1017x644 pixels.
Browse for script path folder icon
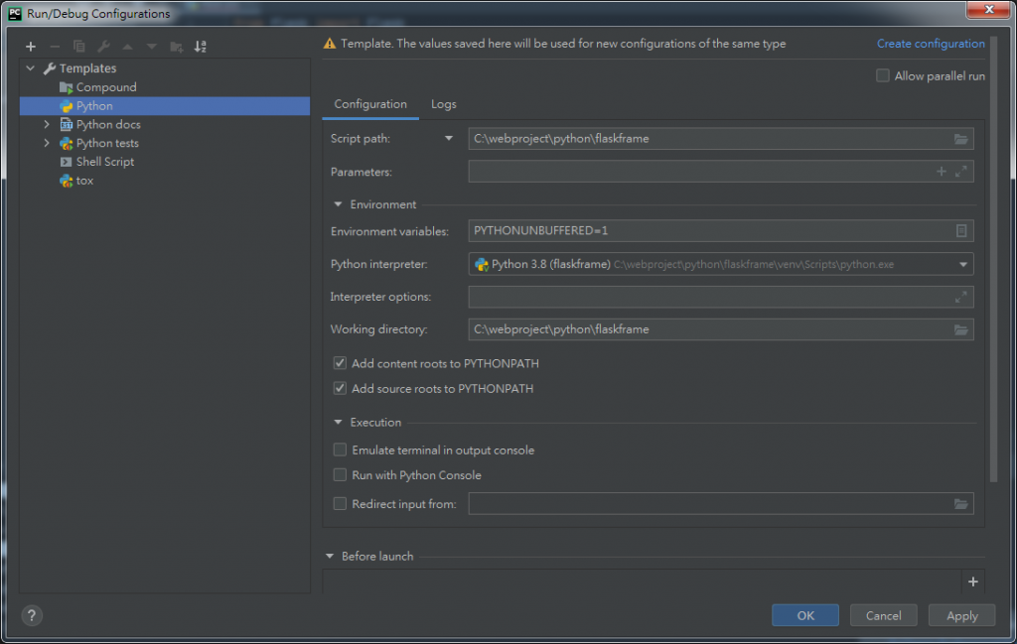point(960,139)
